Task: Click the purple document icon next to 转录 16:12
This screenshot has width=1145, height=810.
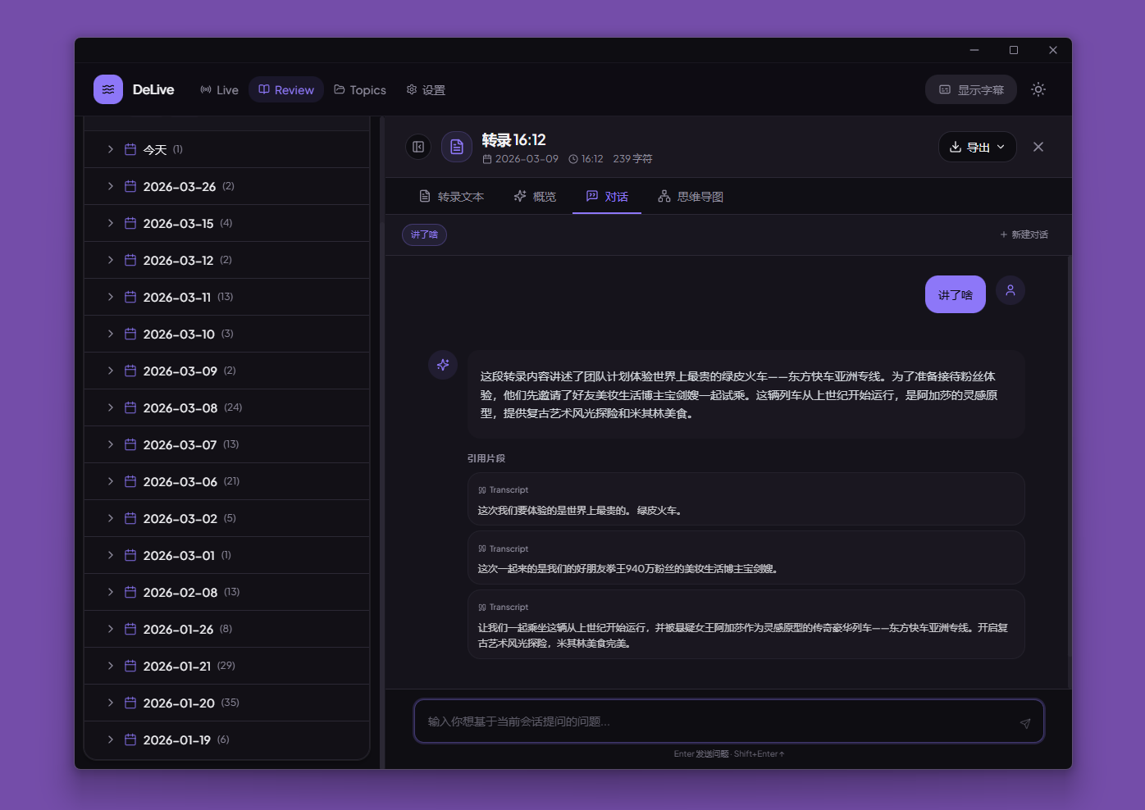Action: click(x=457, y=147)
